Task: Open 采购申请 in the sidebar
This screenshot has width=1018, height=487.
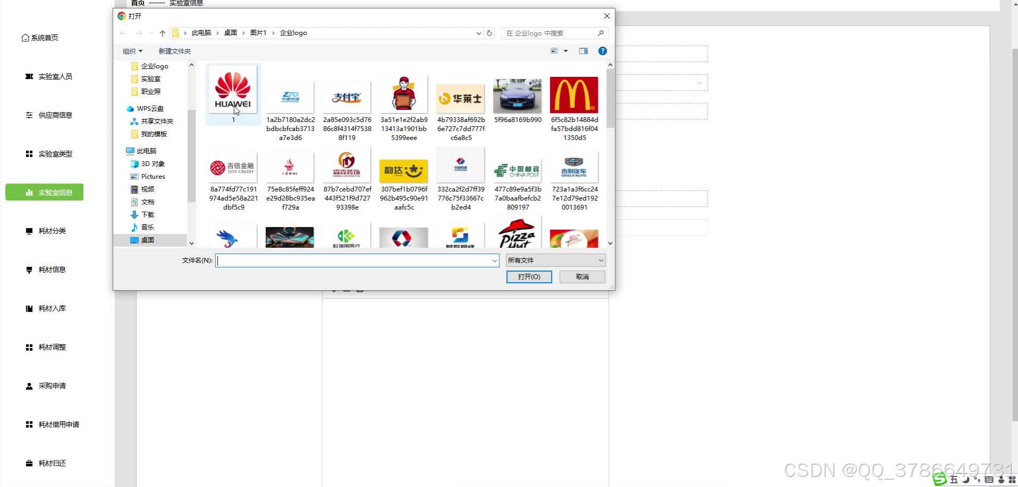Action: (46, 386)
